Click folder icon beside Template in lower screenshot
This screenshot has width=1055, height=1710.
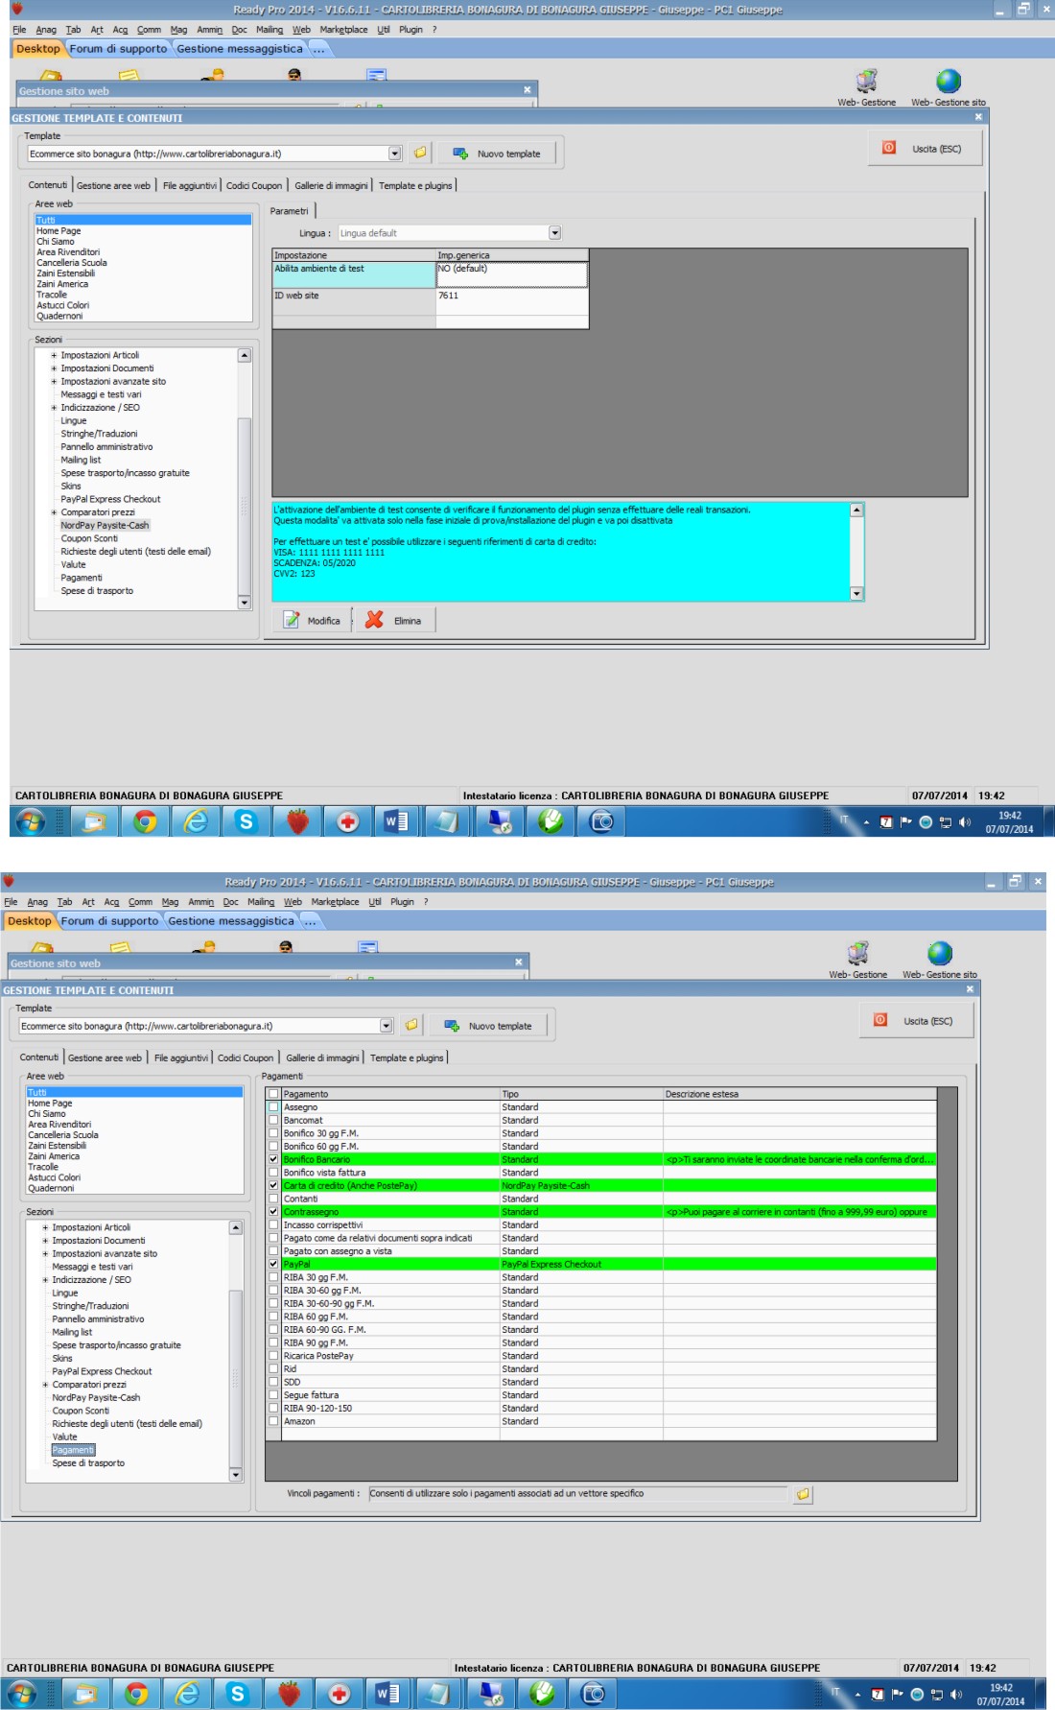(410, 1025)
